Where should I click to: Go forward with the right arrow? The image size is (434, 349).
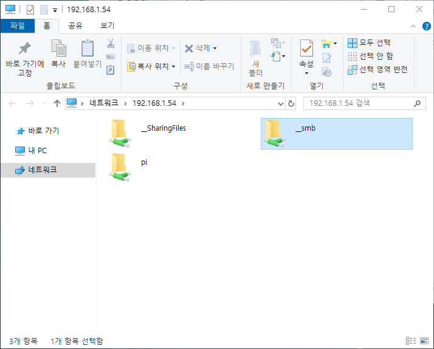(x=30, y=103)
